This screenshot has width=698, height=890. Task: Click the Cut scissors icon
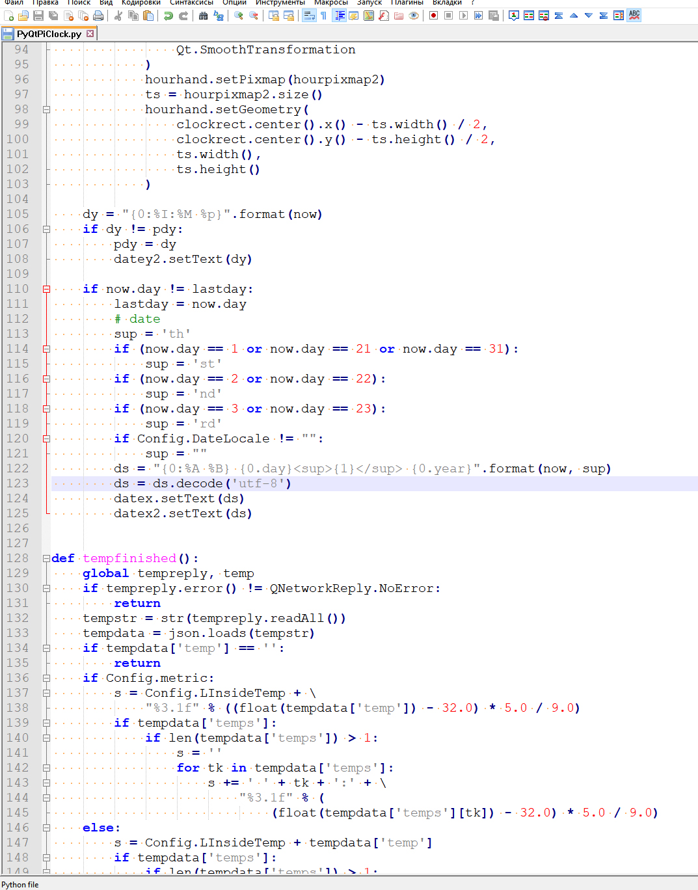click(x=118, y=16)
